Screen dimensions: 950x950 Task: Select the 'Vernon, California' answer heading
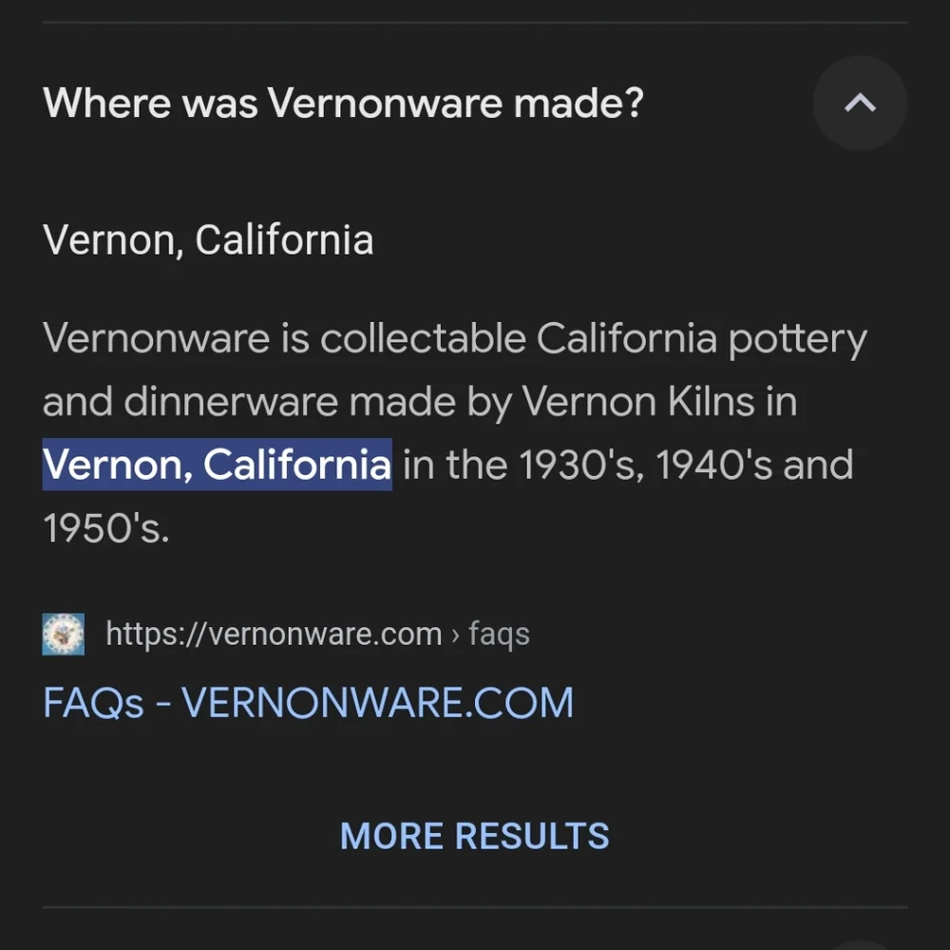pos(208,240)
